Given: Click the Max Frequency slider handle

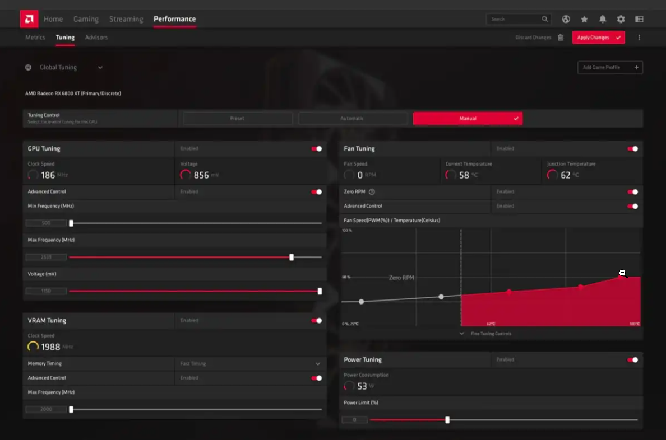Looking at the screenshot, I should click(x=292, y=257).
